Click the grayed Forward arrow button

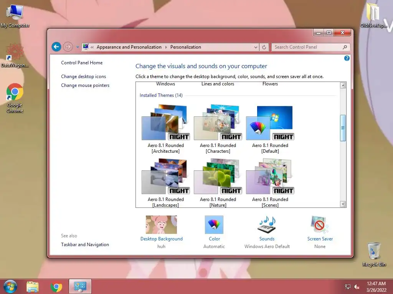click(x=68, y=47)
